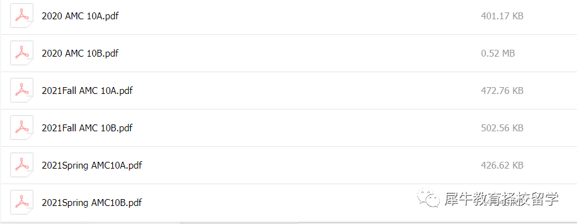Click the 426.62 KB file size
Image resolution: width=577 pixels, height=224 pixels.
[x=502, y=166]
